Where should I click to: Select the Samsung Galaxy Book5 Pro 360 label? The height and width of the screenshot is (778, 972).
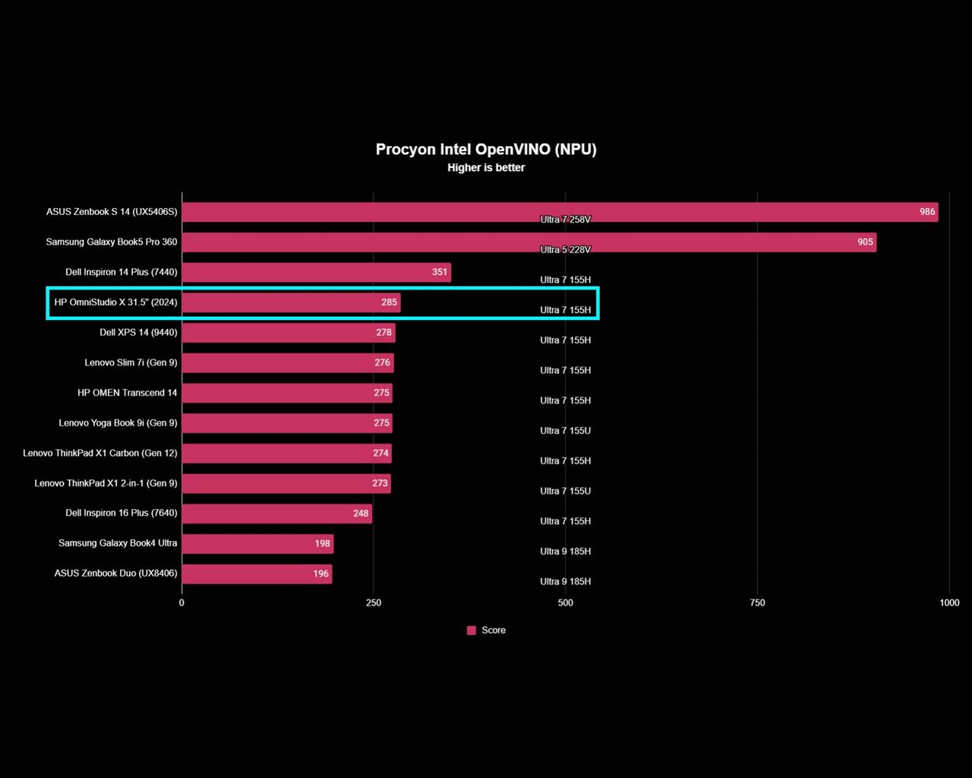click(x=112, y=242)
